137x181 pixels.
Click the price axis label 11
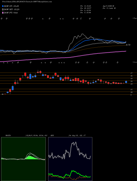131,90
